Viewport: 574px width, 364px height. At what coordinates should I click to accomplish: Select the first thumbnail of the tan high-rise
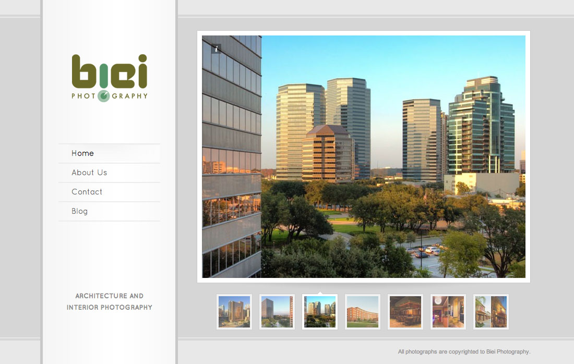pyautogui.click(x=234, y=312)
